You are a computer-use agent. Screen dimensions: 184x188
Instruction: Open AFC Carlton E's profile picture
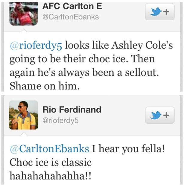23,14
